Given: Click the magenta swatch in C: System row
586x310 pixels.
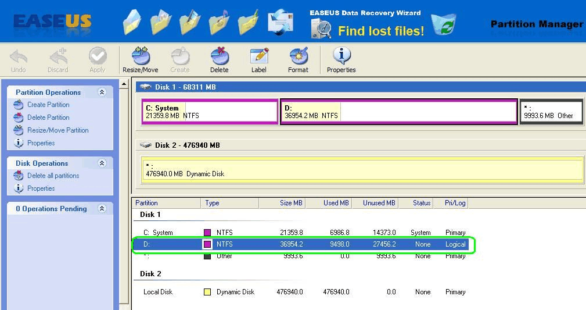Looking at the screenshot, I should point(207,233).
